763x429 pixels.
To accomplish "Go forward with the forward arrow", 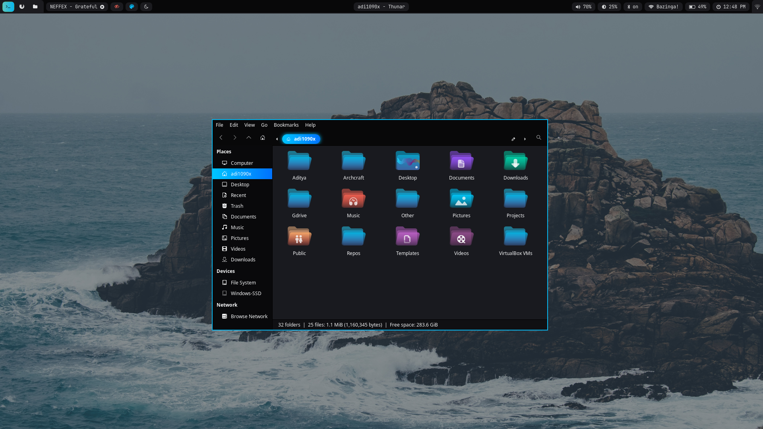I will tap(235, 137).
